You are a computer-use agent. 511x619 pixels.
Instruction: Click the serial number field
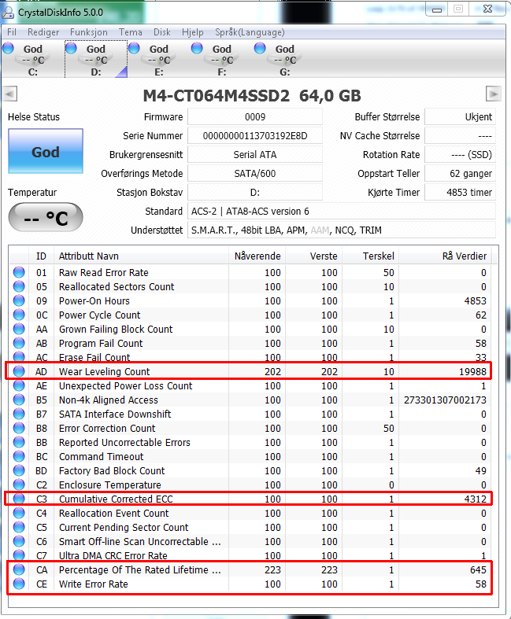click(x=255, y=136)
